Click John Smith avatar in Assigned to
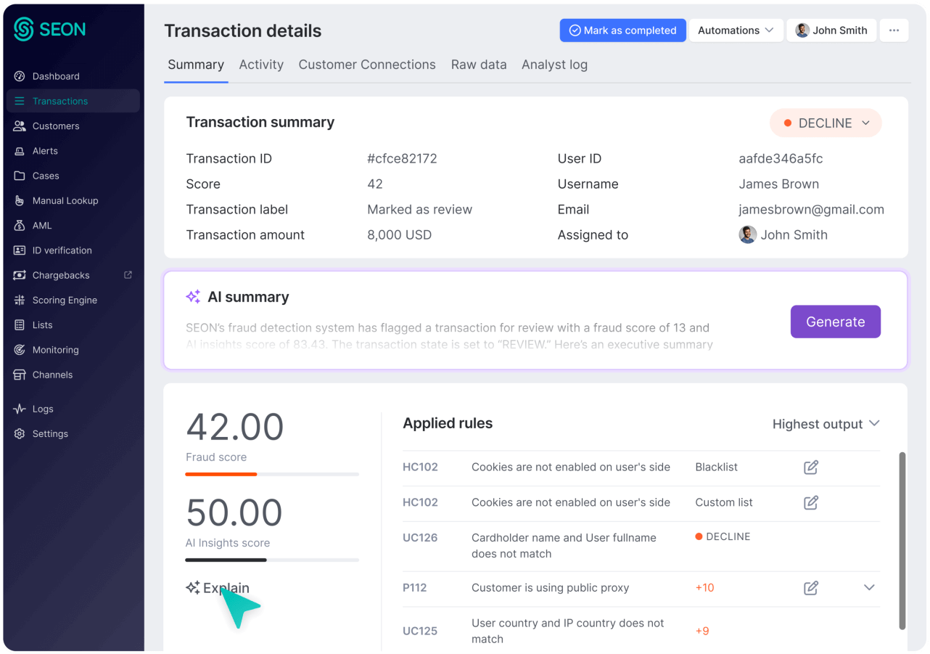 coord(747,234)
